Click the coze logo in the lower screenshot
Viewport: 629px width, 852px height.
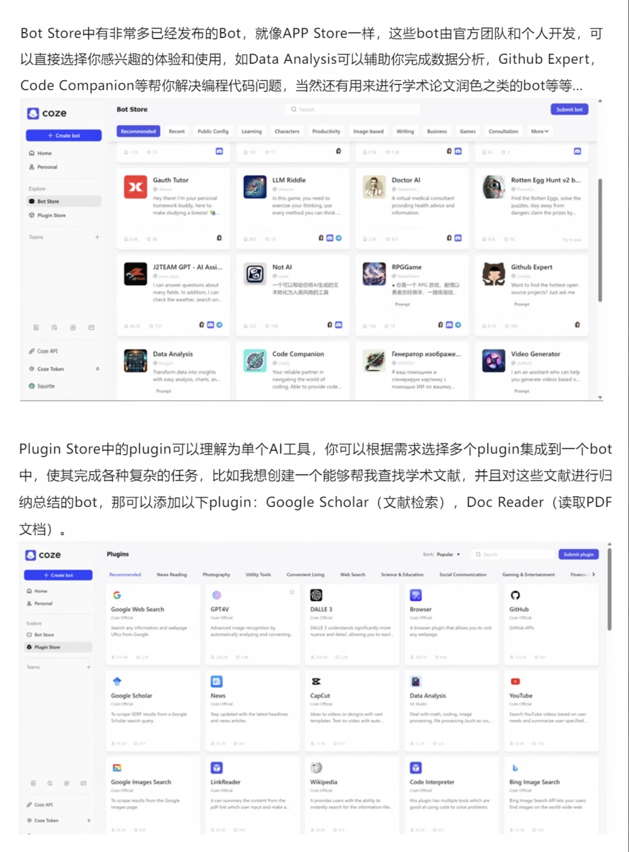coord(43,556)
